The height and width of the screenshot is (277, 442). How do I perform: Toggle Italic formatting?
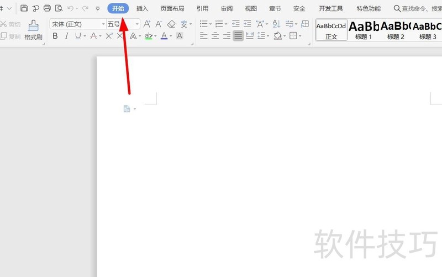point(67,36)
